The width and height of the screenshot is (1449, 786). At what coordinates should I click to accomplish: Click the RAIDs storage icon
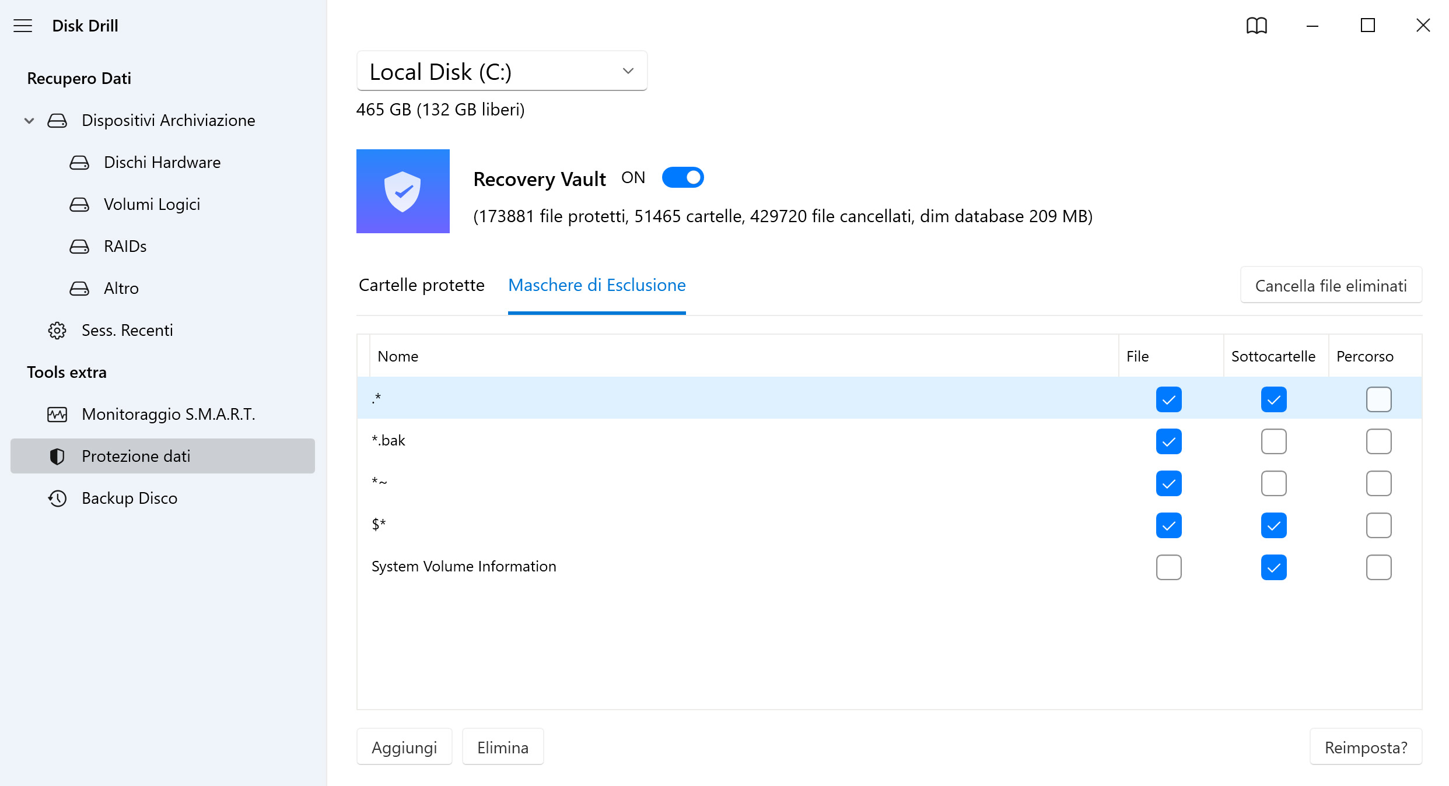[x=79, y=246]
